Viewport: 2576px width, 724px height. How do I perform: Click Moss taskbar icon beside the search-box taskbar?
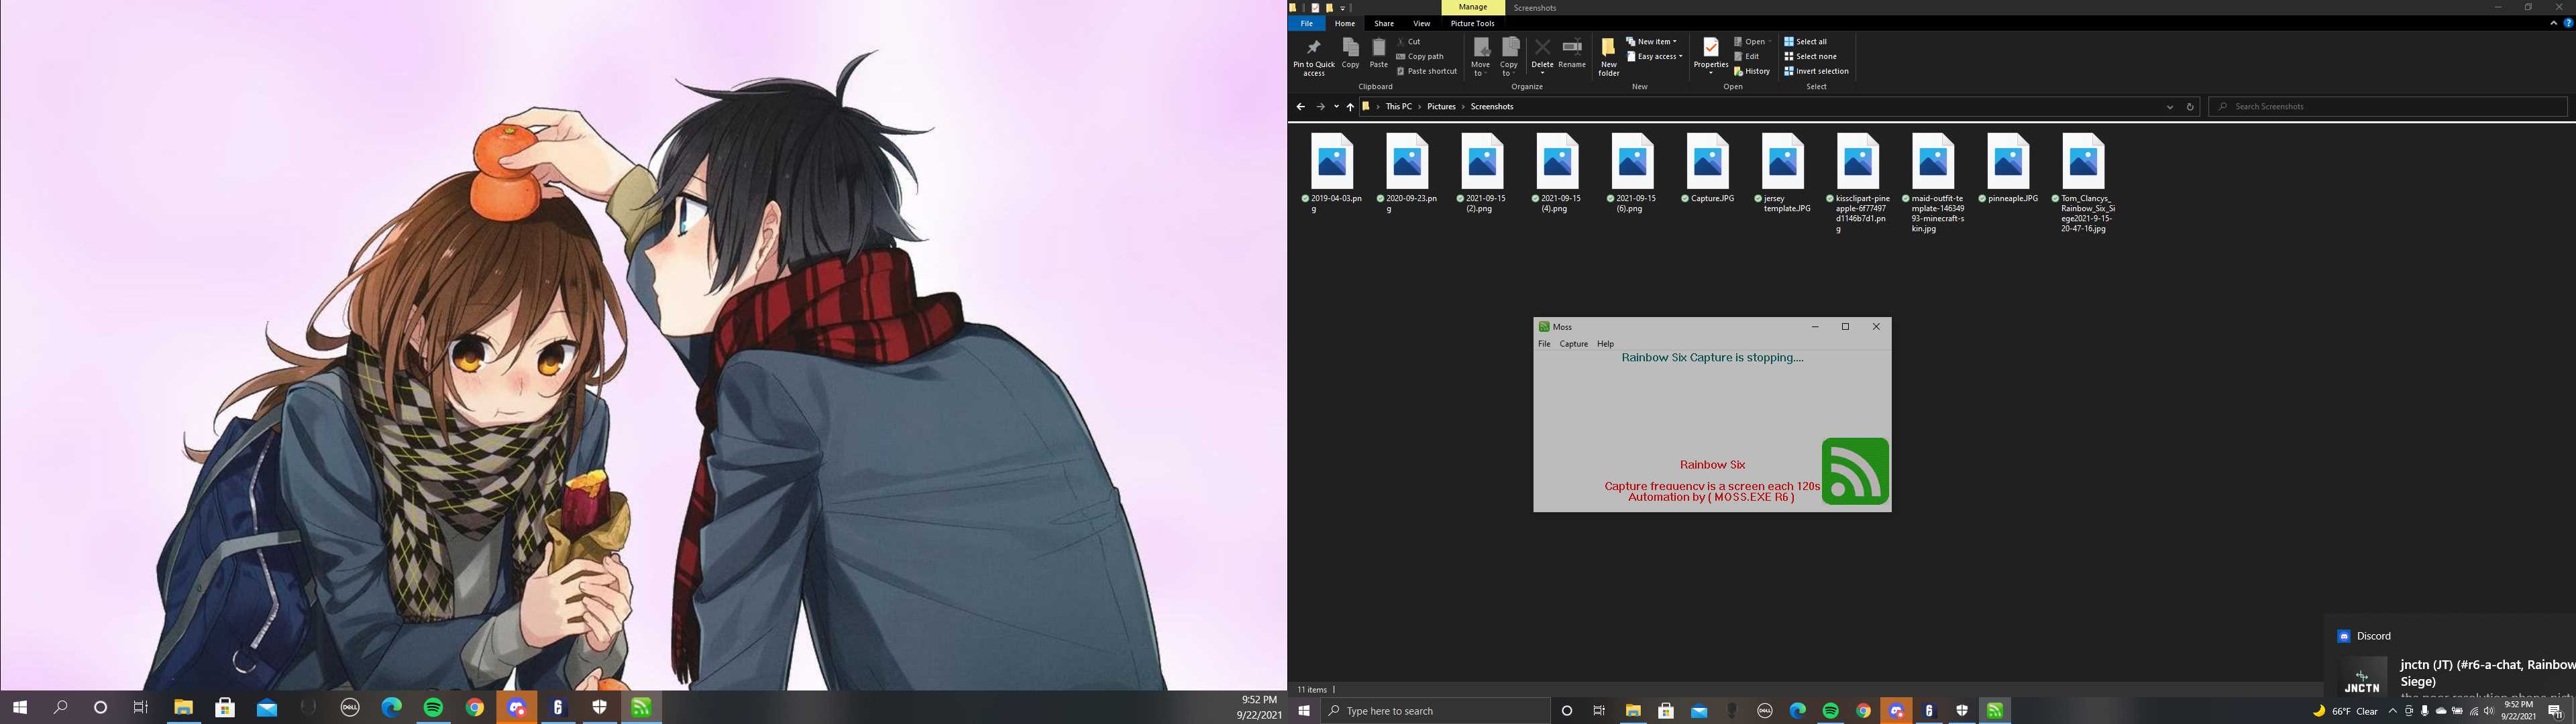[x=1995, y=711]
